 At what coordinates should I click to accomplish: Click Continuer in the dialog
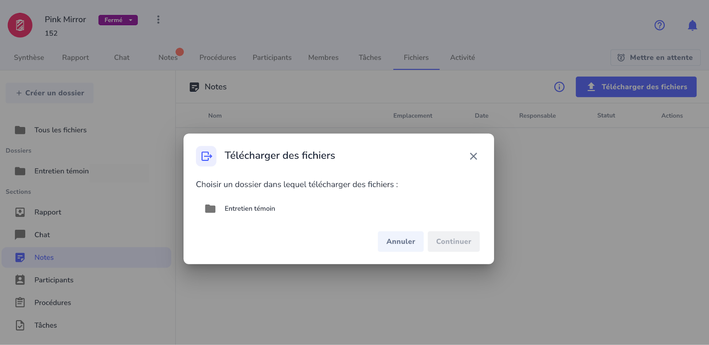[454, 241]
